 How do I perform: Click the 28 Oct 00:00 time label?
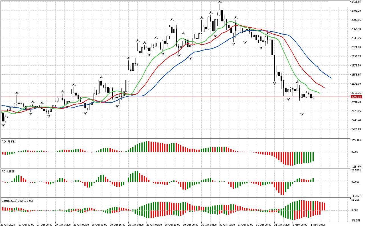pyautogui.click(x=81, y=225)
